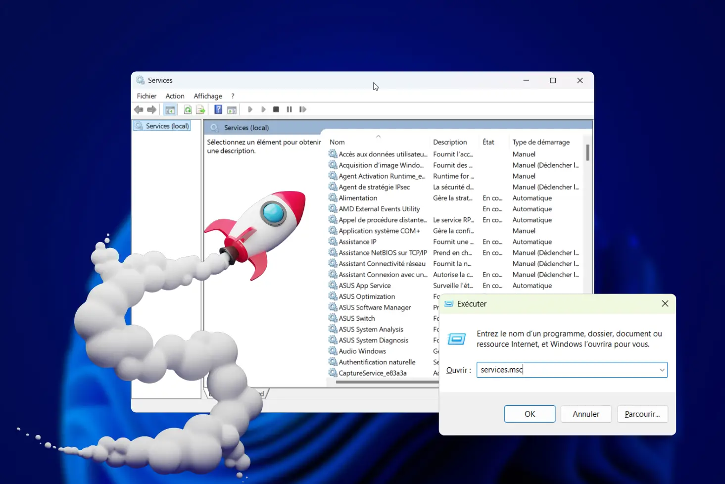The image size is (725, 484).
Task: Open the Action menu
Action: click(x=175, y=96)
